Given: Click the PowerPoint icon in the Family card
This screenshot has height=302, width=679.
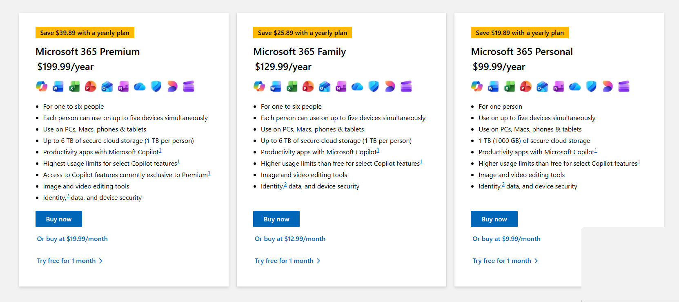Looking at the screenshot, I should [x=308, y=86].
